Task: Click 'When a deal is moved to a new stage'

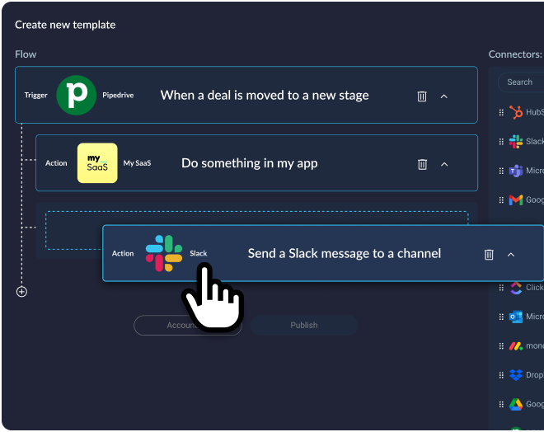Action: point(265,95)
